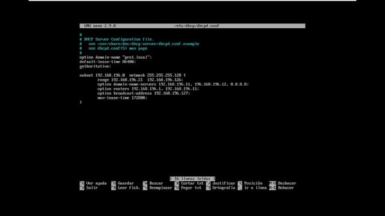Viewport: 385px width, 216px height.
Task: Click the 'Ver ayuda' shortcut label
Action: pos(96,183)
